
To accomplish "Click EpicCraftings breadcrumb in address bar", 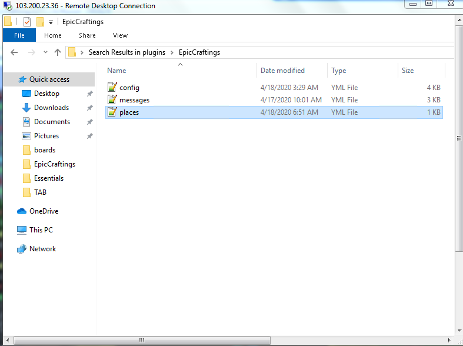I will (199, 52).
